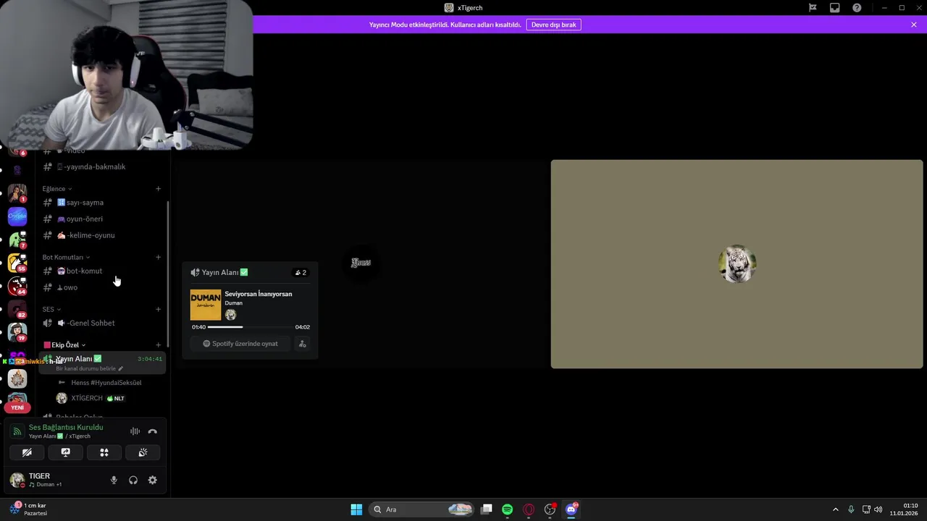Open Discord inbox icon in title bar
The height and width of the screenshot is (521, 927).
tap(834, 8)
